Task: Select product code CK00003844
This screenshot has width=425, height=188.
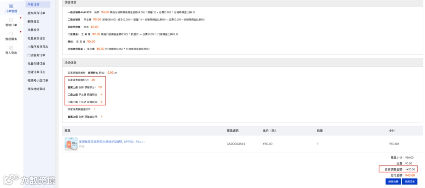Action: click(236, 144)
